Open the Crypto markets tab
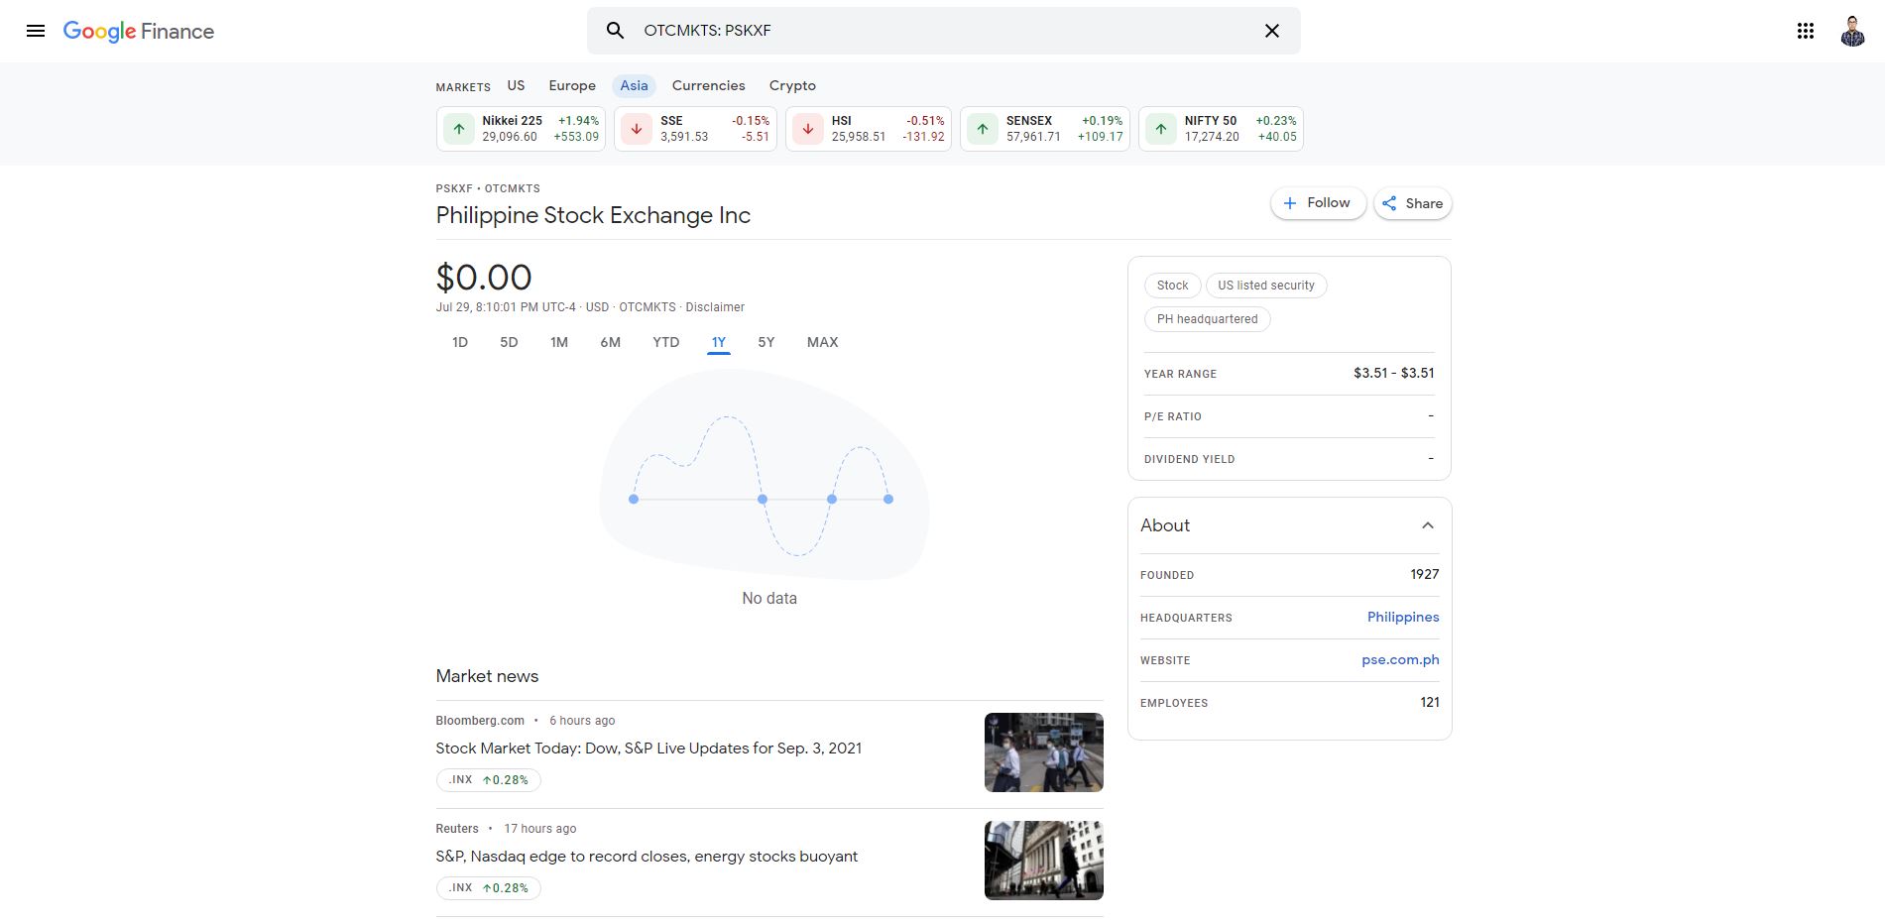Image resolution: width=1885 pixels, height=922 pixels. point(791,85)
